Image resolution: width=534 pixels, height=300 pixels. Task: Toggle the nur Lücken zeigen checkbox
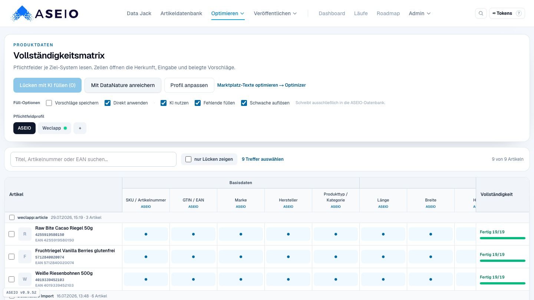point(188,159)
